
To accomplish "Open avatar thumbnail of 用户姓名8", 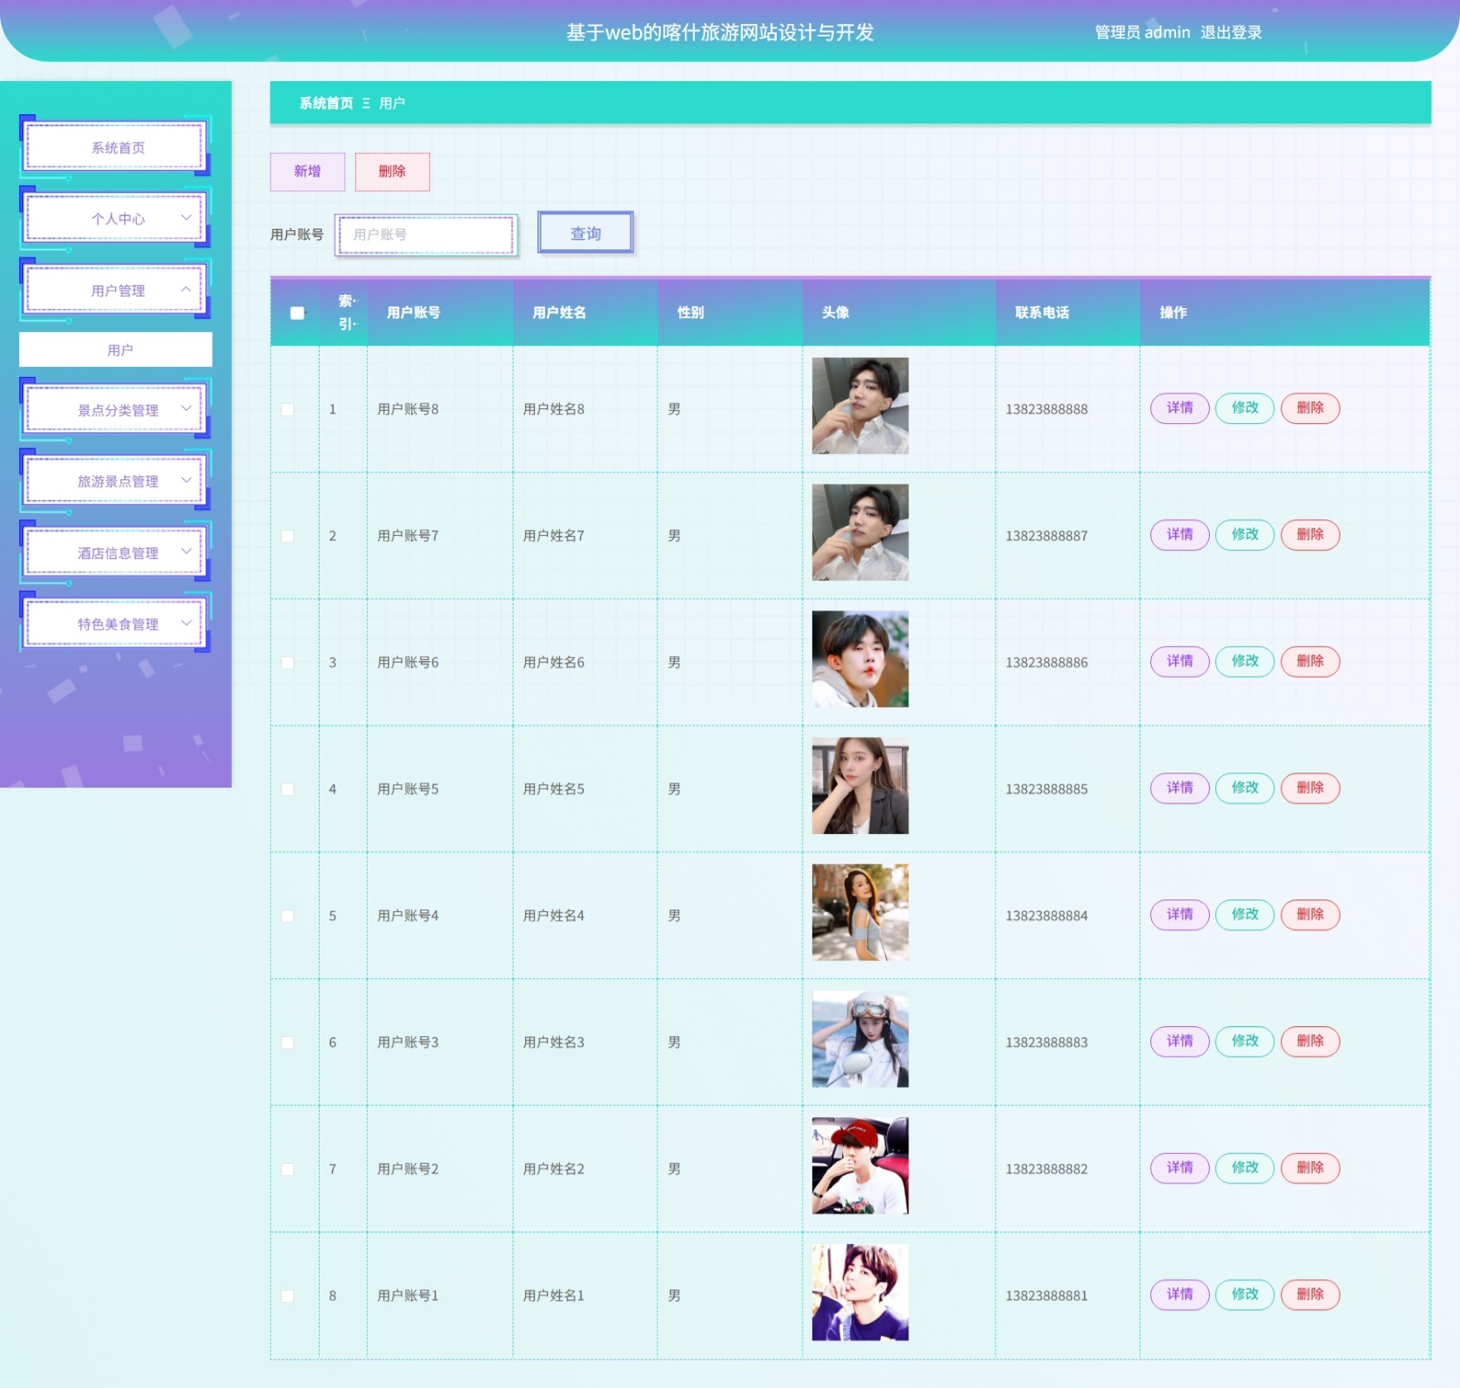I will 860,406.
